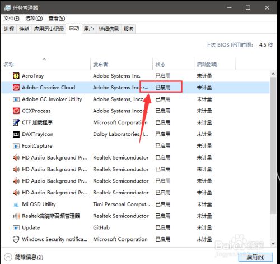Sort by the 启动影响 column header
280x264 pixels.
click(215, 65)
